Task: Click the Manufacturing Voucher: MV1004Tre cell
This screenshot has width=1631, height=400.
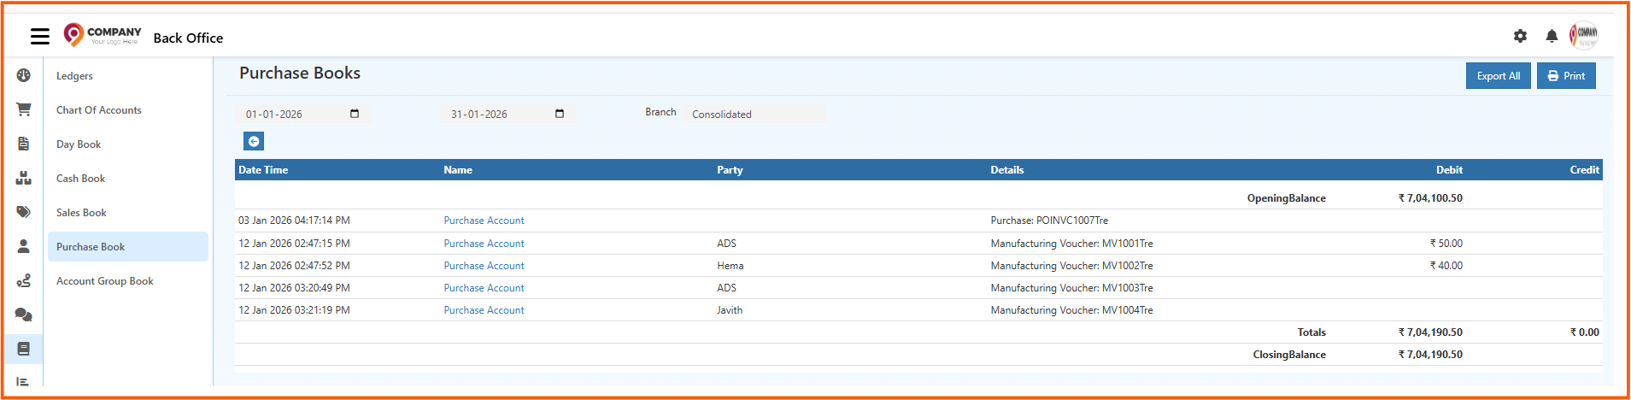Action: pyautogui.click(x=1071, y=310)
